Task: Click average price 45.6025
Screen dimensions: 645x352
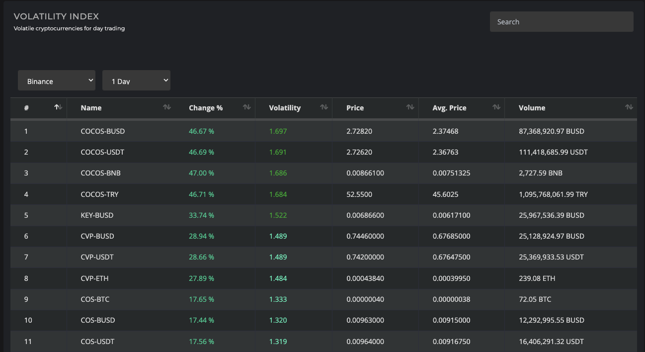Action: click(446, 194)
